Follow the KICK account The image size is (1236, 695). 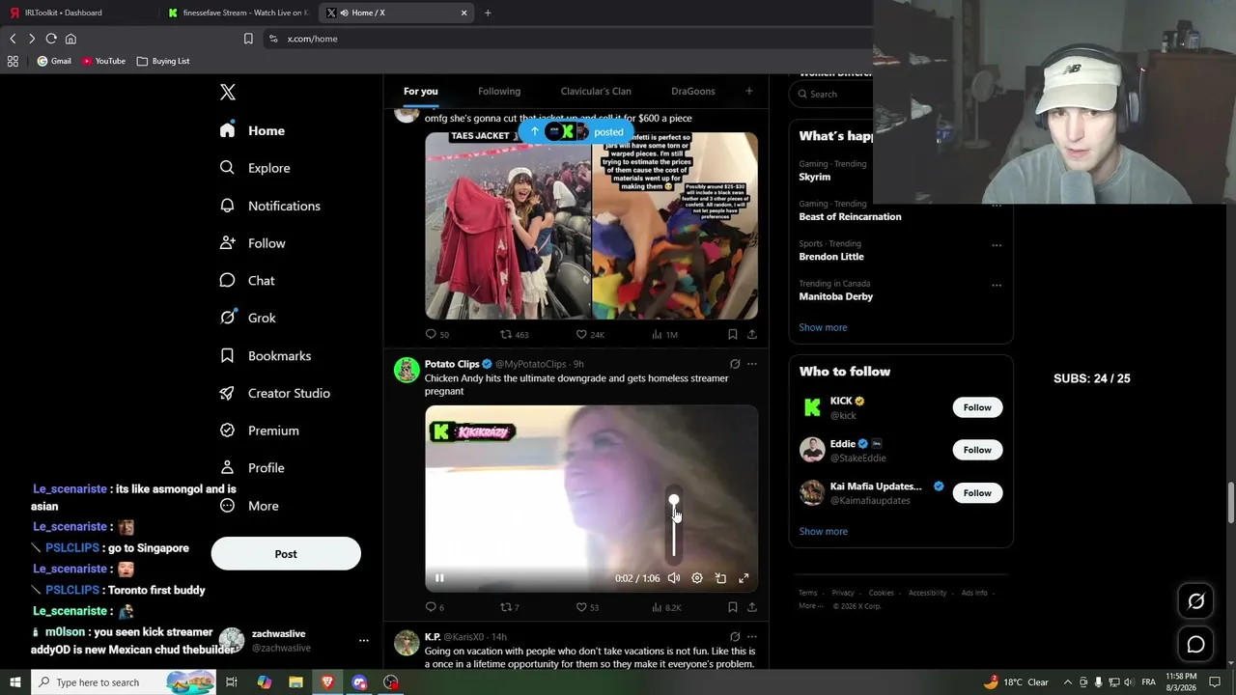pyautogui.click(x=977, y=407)
